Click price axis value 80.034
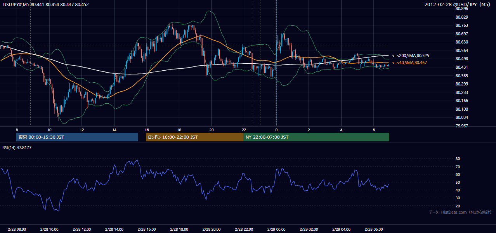 pos(462,118)
